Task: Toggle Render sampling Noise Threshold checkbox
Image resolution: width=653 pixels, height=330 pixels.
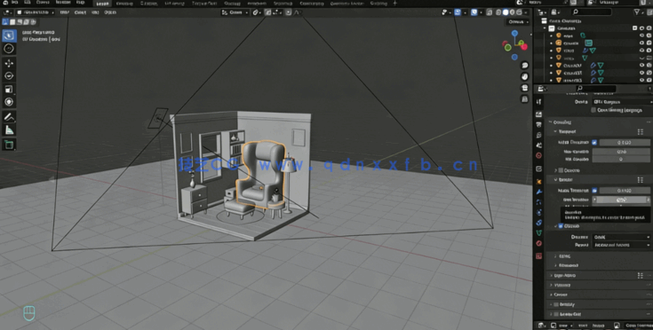Action: pyautogui.click(x=594, y=191)
